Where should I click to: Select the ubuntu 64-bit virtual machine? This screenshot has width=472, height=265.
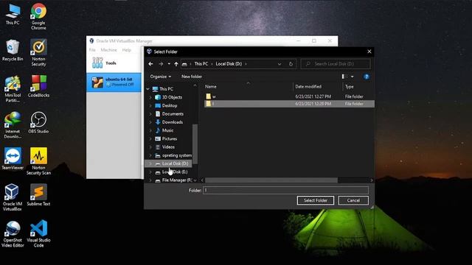coord(114,82)
